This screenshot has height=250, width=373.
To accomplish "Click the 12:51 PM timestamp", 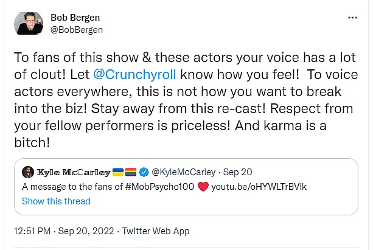I will pyautogui.click(x=37, y=231).
